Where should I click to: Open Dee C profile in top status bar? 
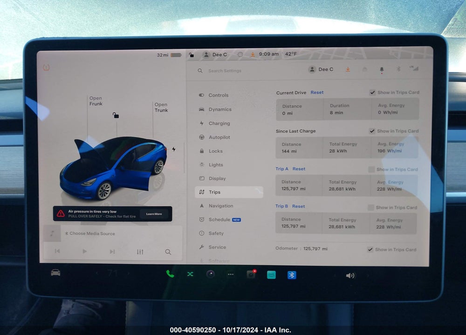pyautogui.click(x=214, y=54)
